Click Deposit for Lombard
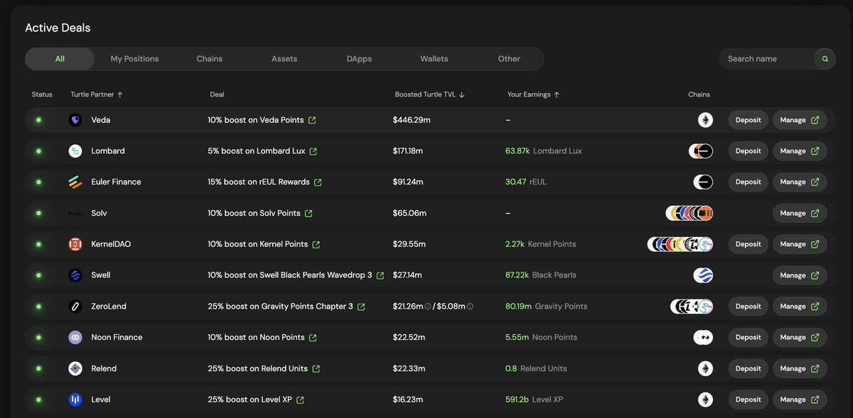The image size is (853, 418). 748,151
